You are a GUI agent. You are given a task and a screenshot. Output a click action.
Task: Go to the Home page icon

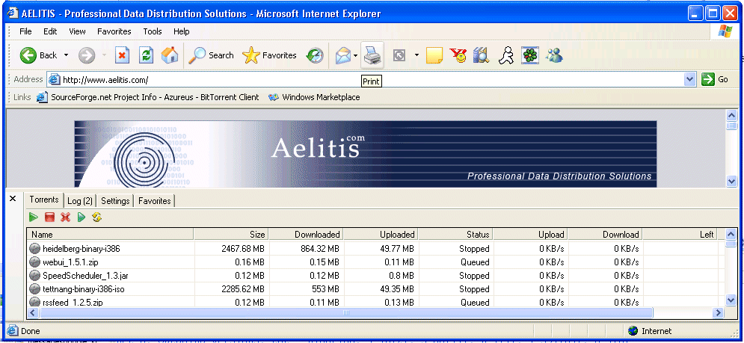point(170,55)
